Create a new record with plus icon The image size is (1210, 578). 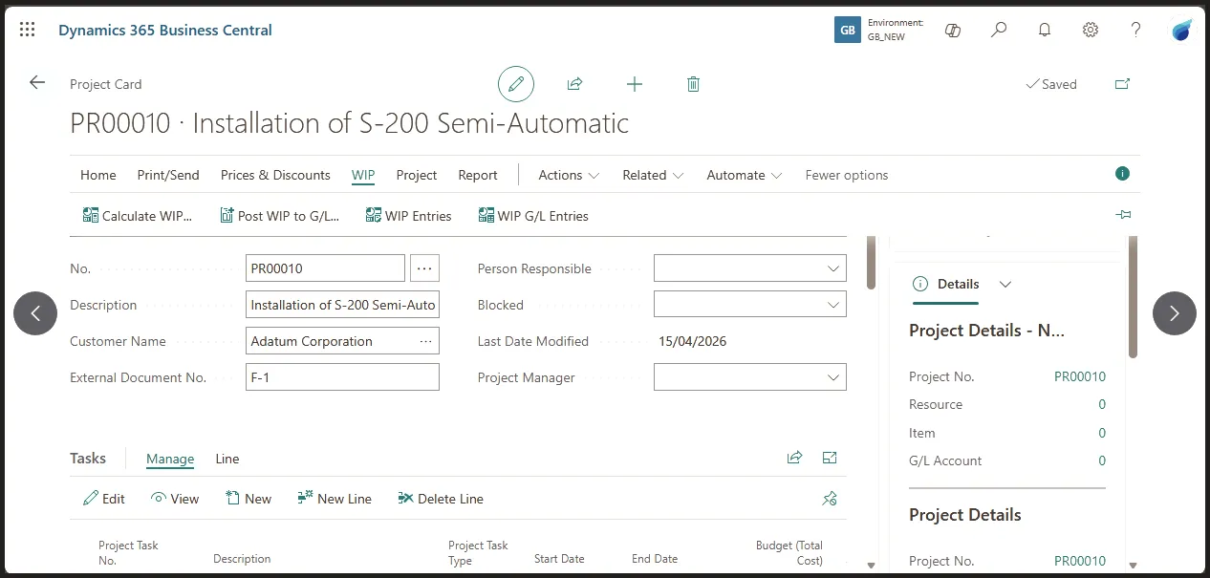(x=635, y=84)
